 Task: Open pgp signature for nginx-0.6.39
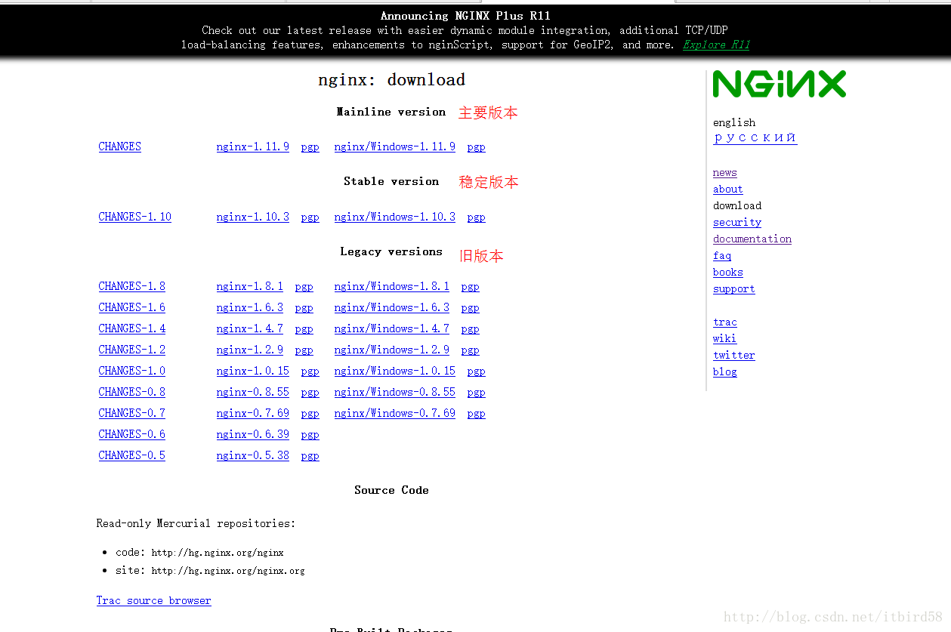310,435
